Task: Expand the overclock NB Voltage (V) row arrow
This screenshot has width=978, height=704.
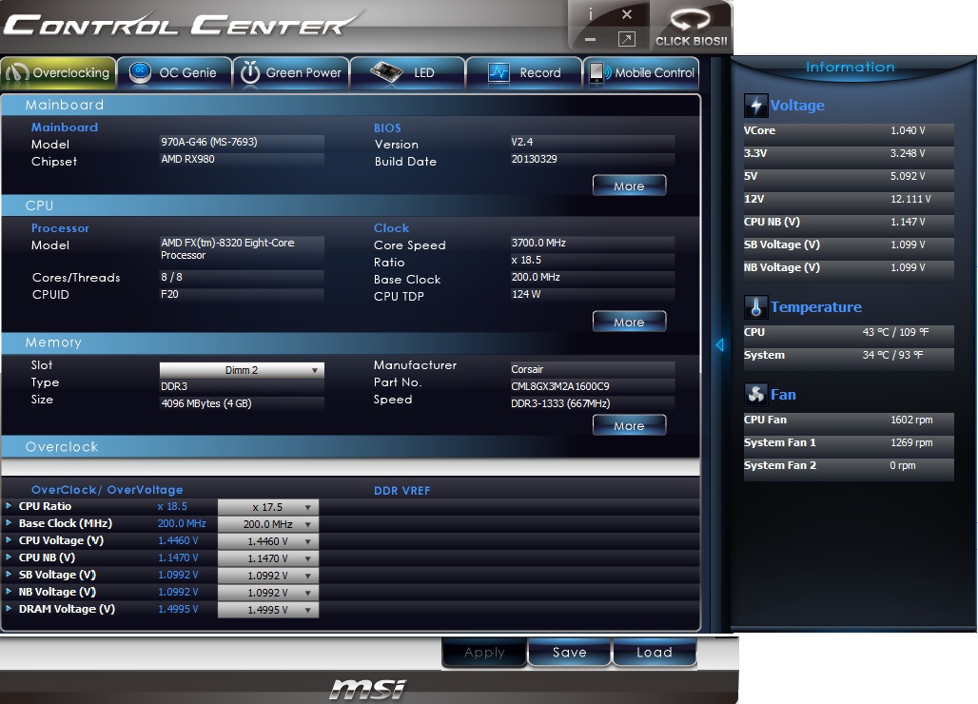Action: tap(9, 591)
